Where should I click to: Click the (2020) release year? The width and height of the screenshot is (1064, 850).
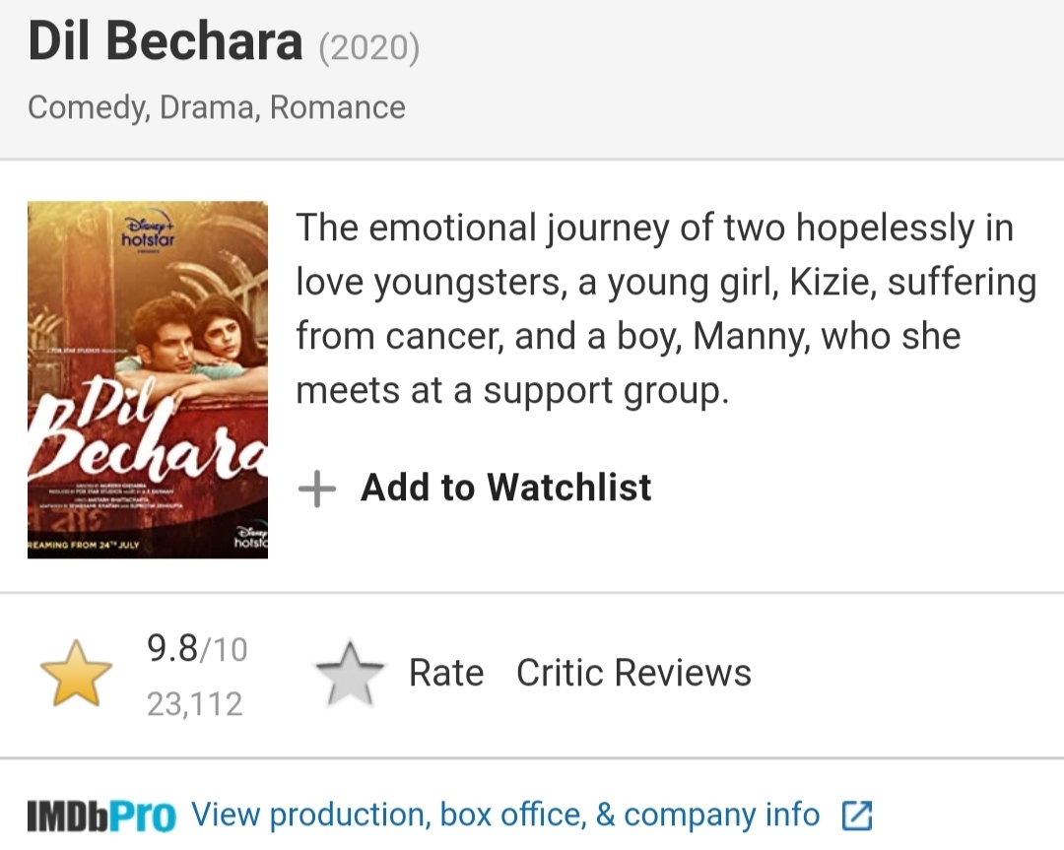369,47
